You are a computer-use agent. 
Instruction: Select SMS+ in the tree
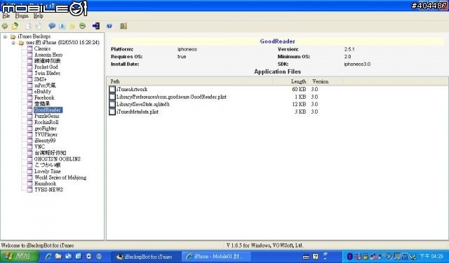click(x=41, y=79)
